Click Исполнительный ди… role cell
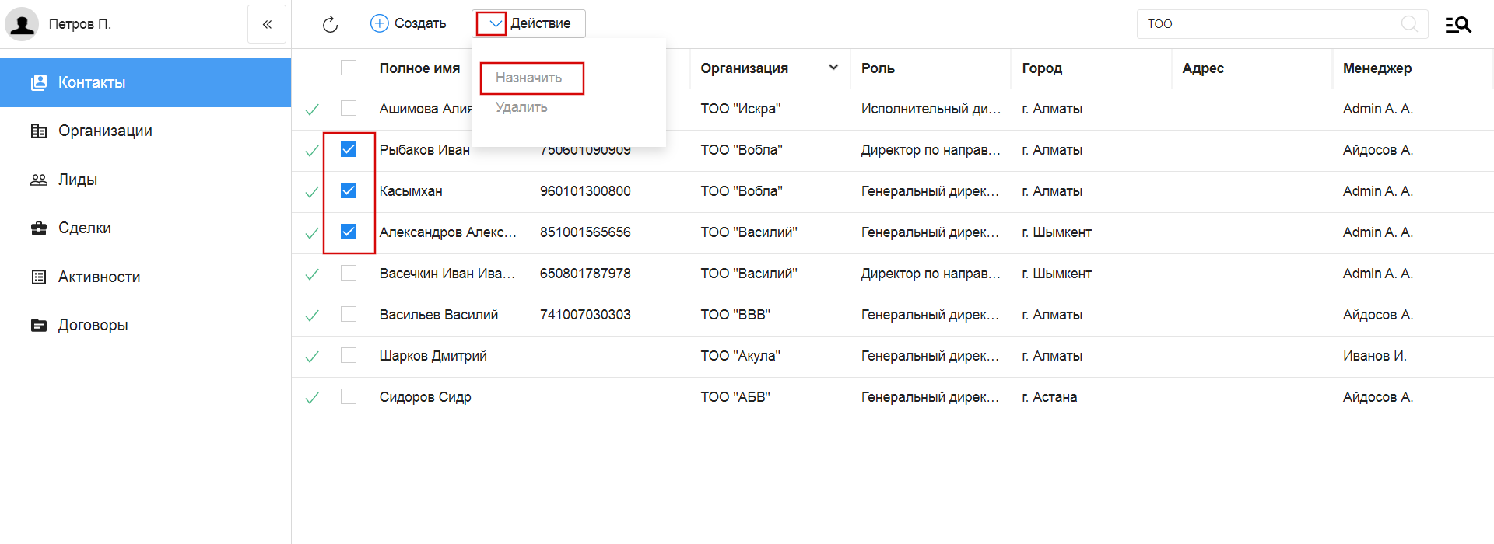Screen dimensions: 1494x544 tap(931, 109)
